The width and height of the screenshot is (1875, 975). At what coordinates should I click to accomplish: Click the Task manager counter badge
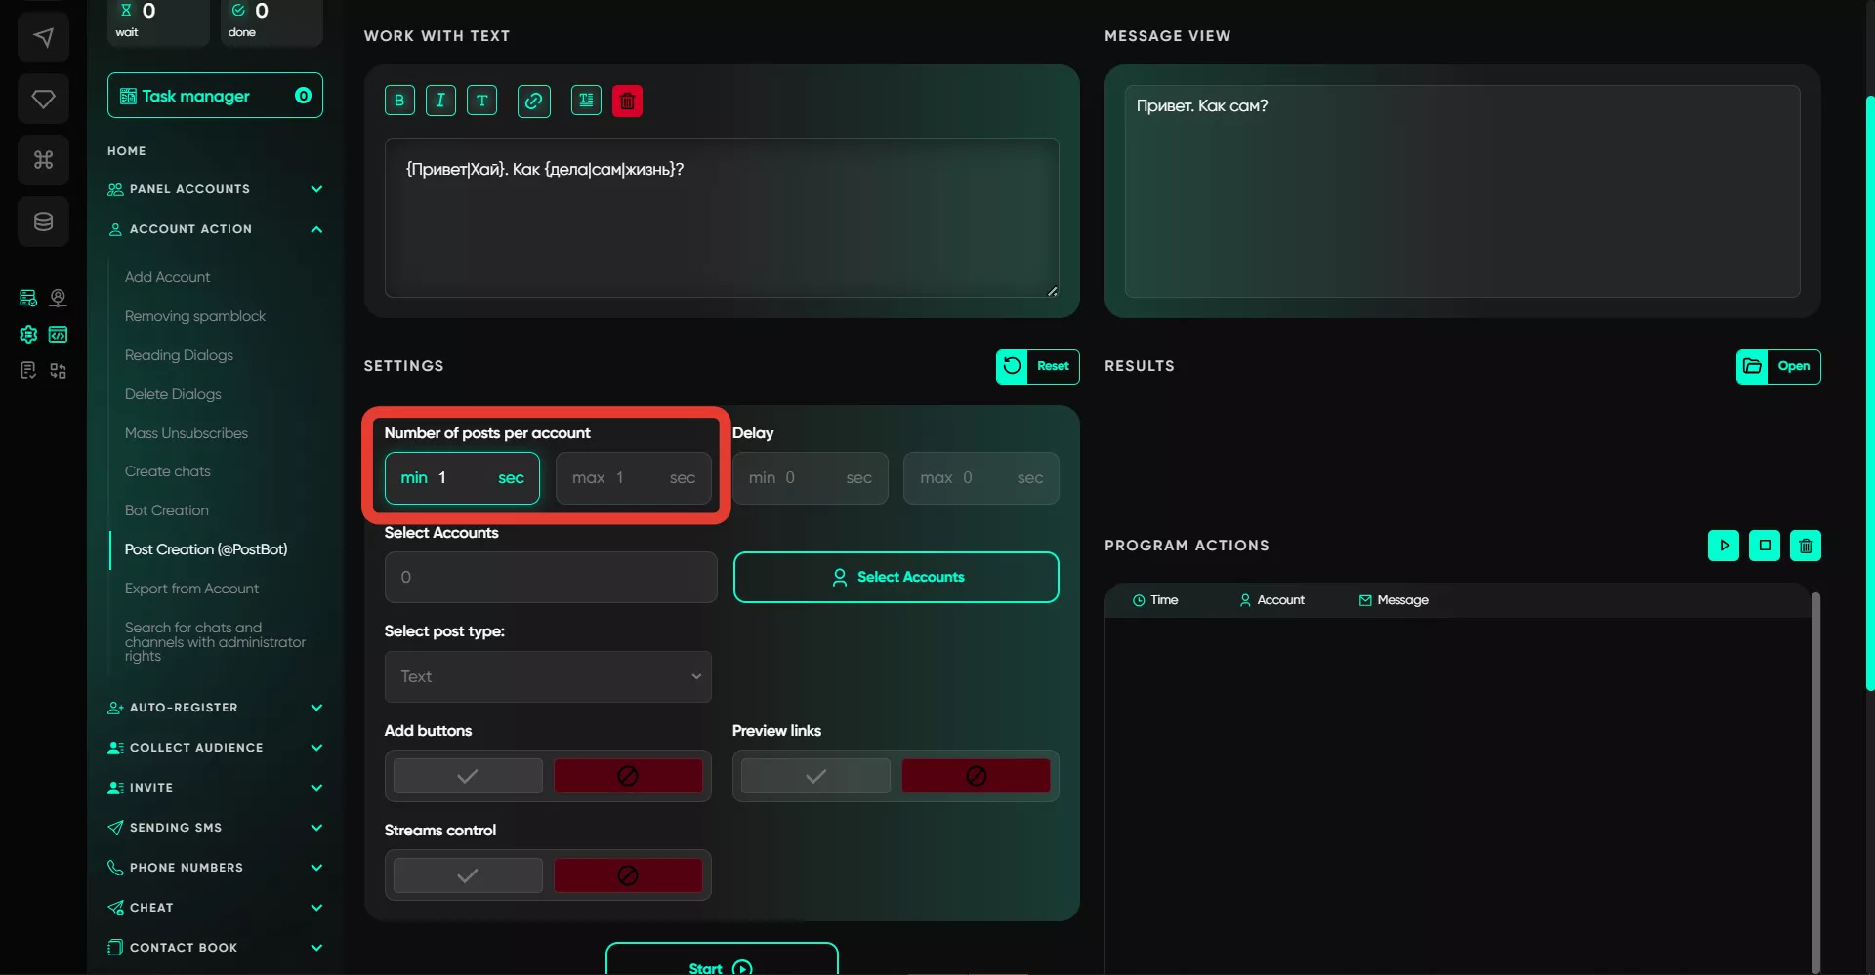(x=303, y=96)
